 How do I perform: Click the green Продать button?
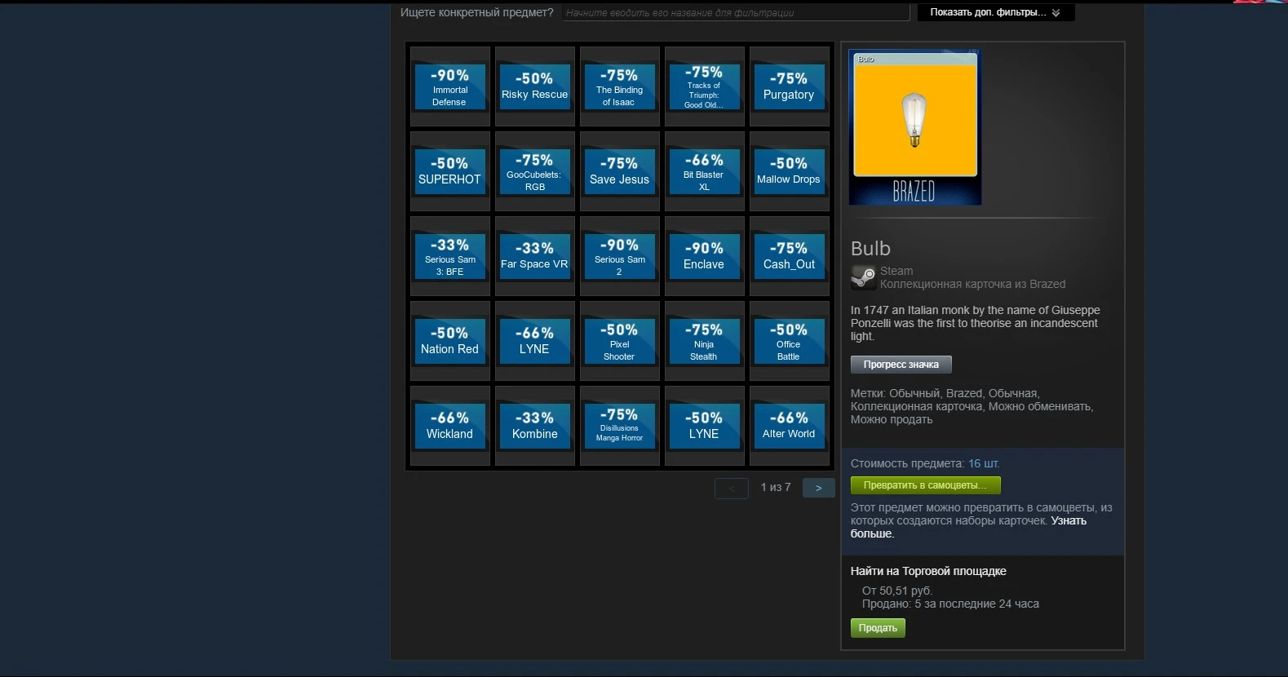[878, 628]
